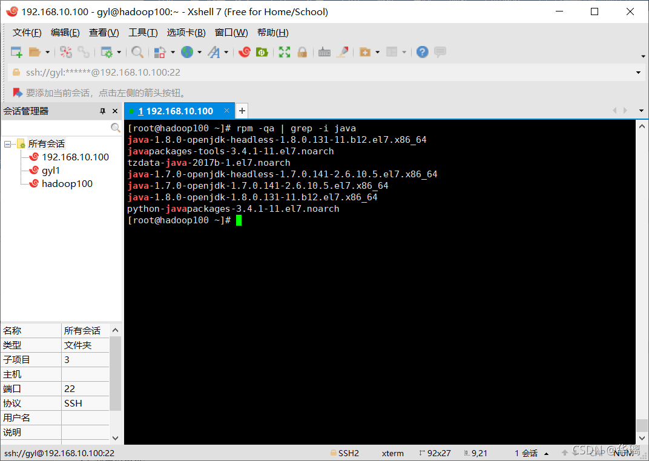Viewport: 649px width, 461px height.
Task: Open the 编辑(E) menu
Action: click(x=65, y=33)
